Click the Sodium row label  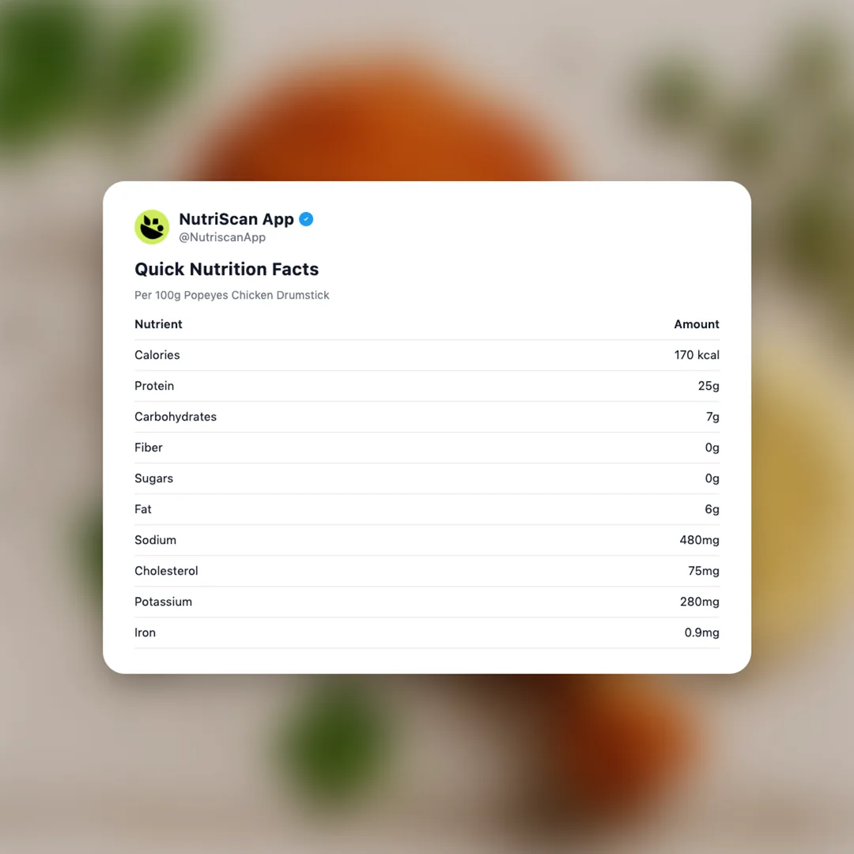155,540
